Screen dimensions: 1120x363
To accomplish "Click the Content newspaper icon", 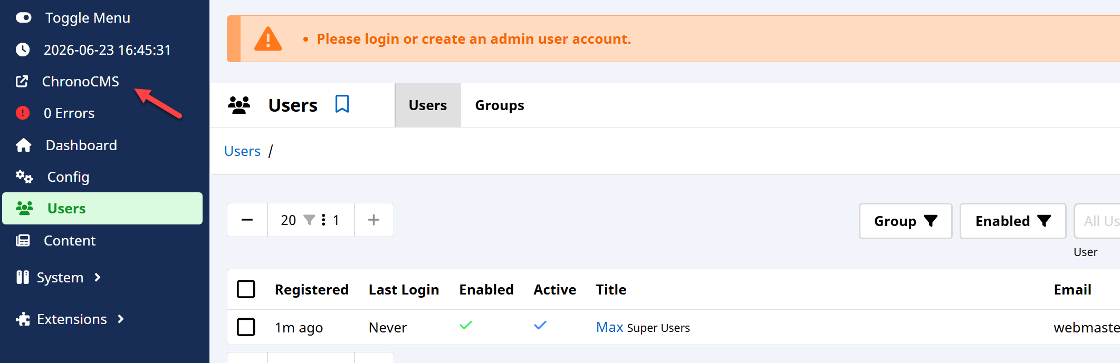I will (x=23, y=241).
